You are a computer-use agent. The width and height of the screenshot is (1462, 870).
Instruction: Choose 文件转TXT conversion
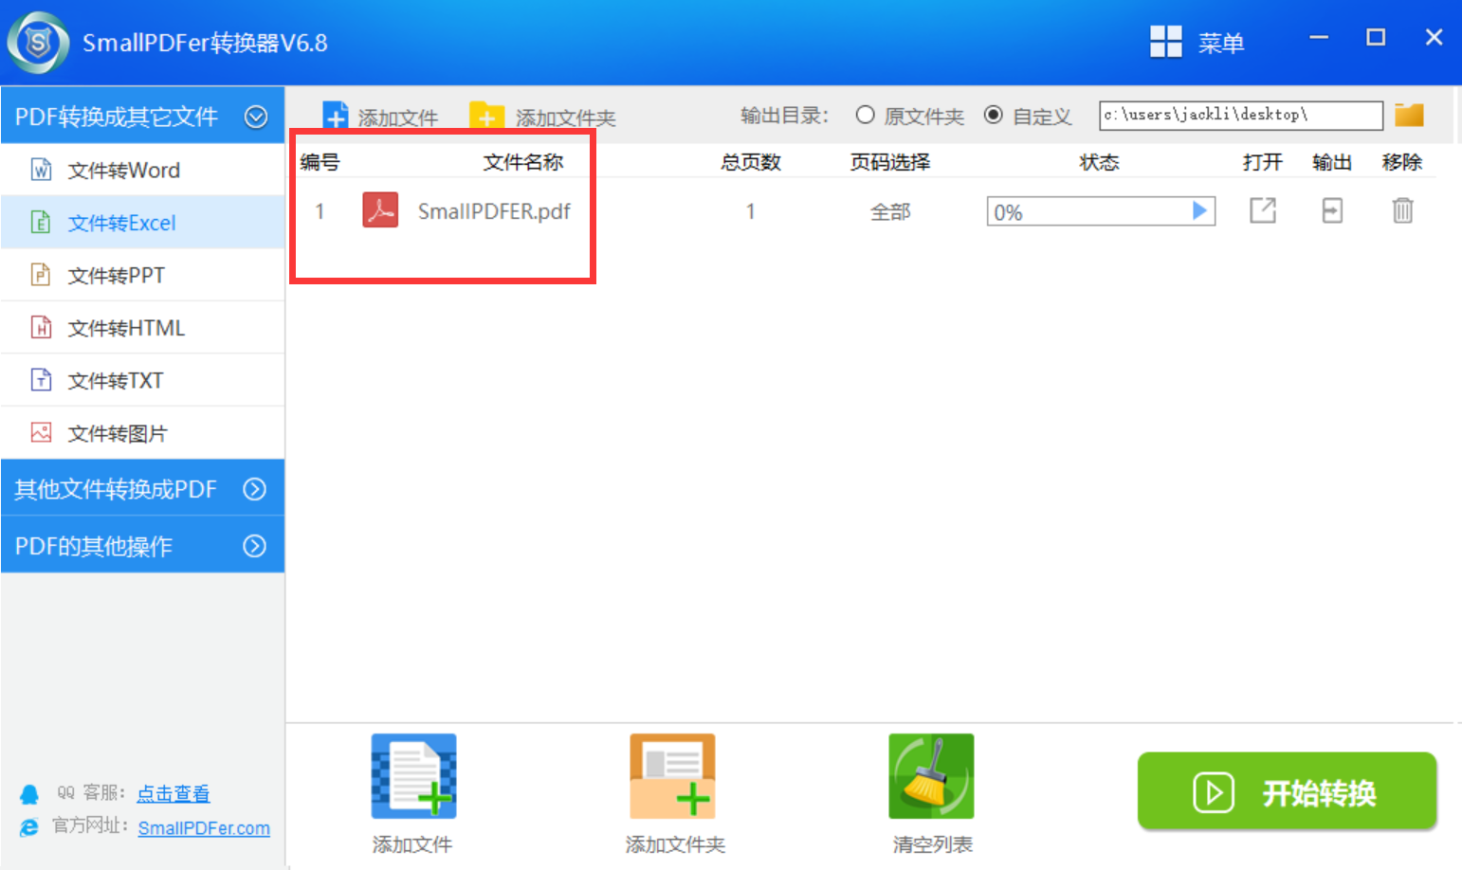143,380
